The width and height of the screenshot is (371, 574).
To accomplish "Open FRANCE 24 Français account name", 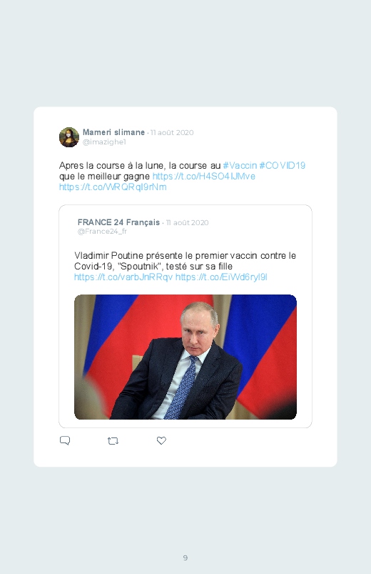I will (x=118, y=222).
